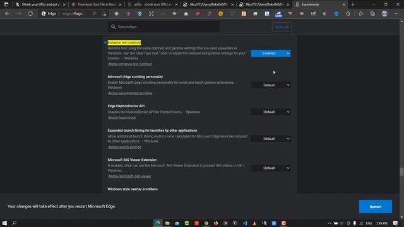Open Expanded launch timing Default dropdown

click(271, 139)
